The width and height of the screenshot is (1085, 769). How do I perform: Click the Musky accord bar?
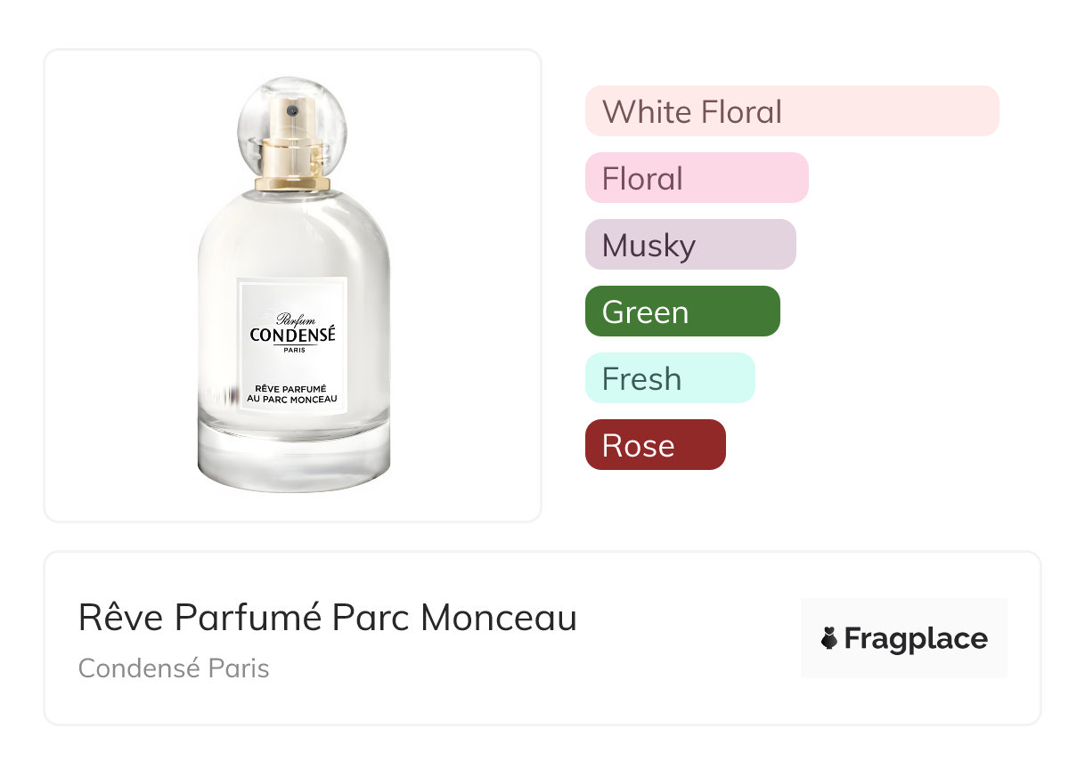(x=689, y=245)
